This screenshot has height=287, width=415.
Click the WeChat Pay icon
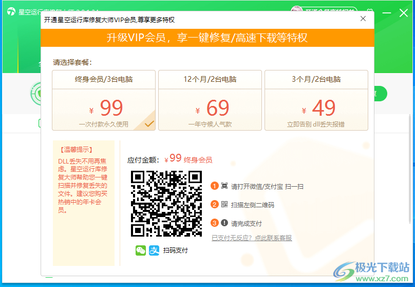pyautogui.click(x=140, y=250)
